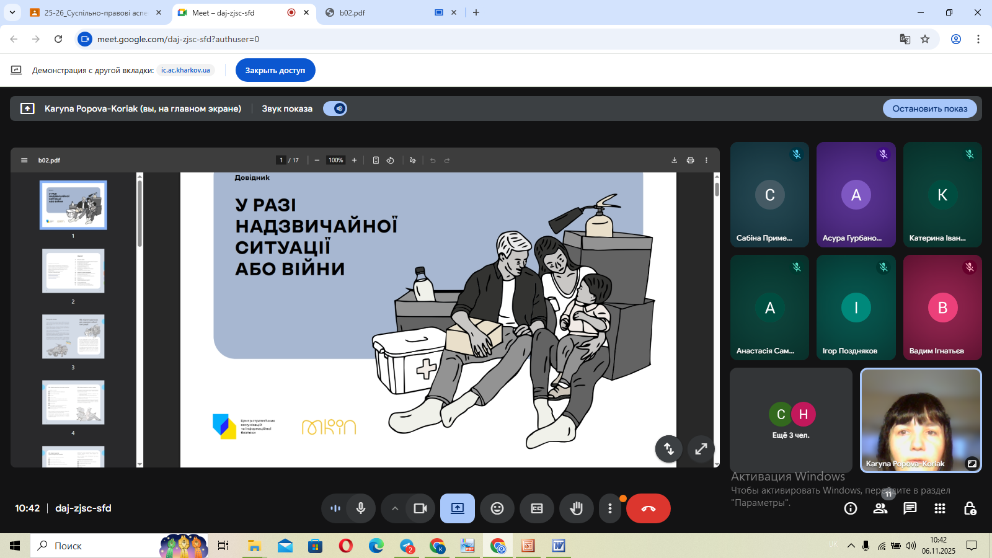Screen dimensions: 992x558
Task: Expand camera options arrow
Action: [x=394, y=508]
